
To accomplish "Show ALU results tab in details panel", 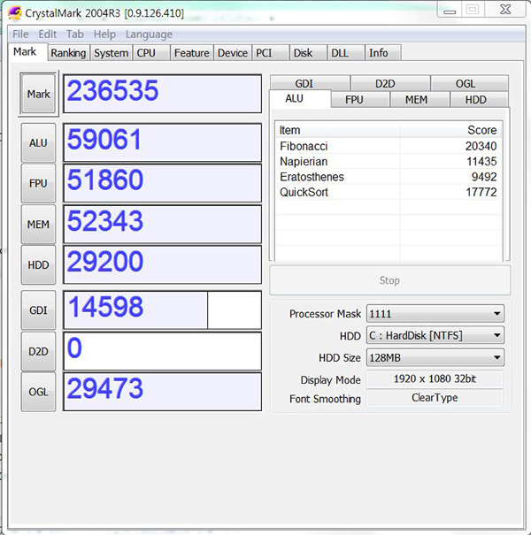I will pos(300,99).
